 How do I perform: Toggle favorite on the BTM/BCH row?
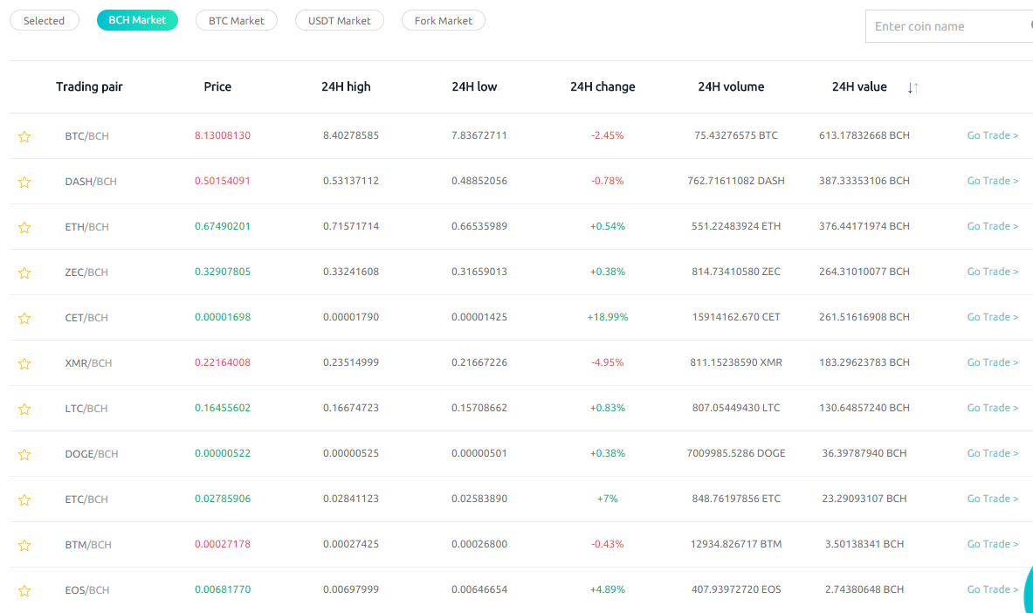[x=24, y=545]
